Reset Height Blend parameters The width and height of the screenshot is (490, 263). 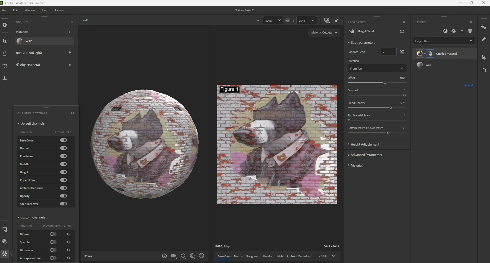[x=402, y=31]
